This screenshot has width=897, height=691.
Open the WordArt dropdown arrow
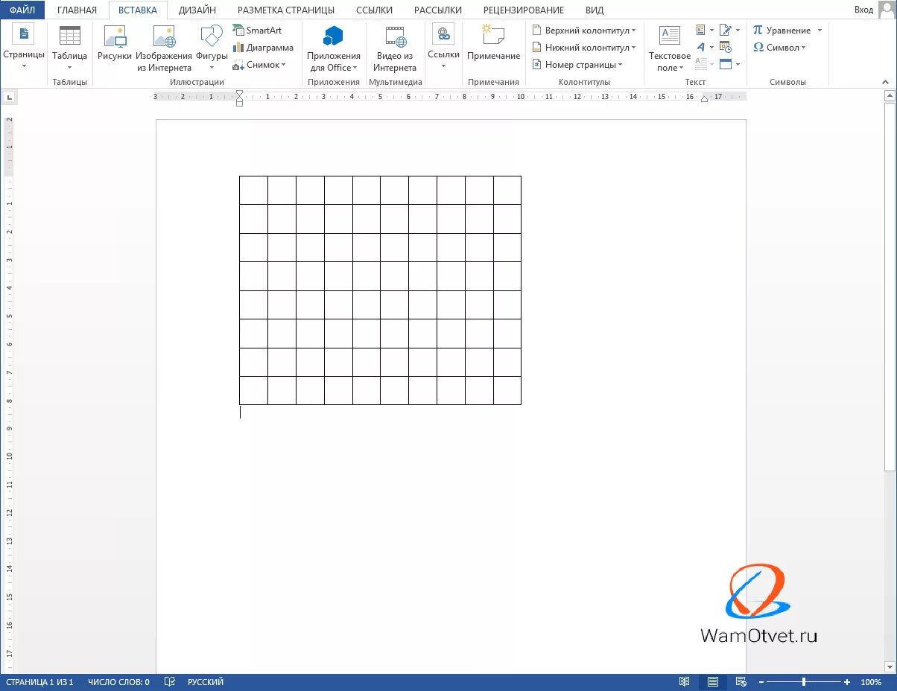tap(711, 48)
